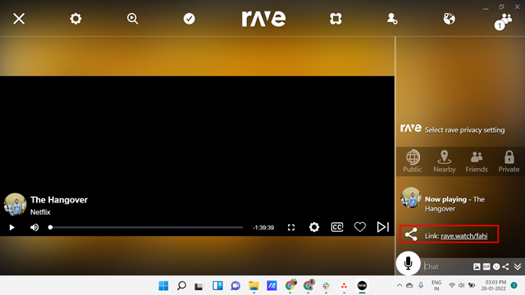Open emoji picker in chat
525x295 pixels.
click(x=496, y=266)
